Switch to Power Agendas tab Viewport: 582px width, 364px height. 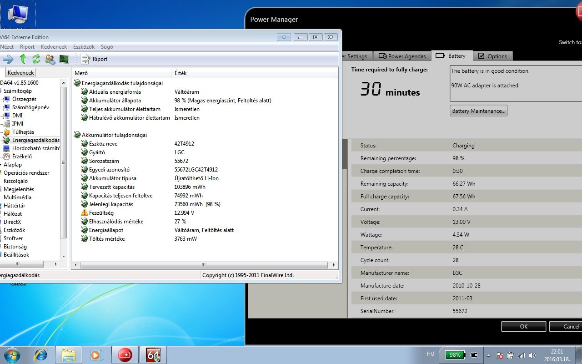coord(402,56)
